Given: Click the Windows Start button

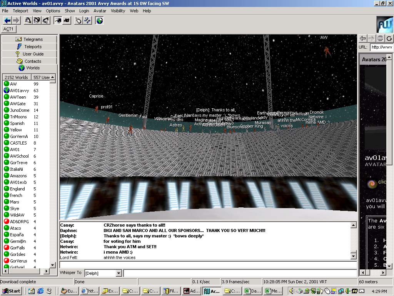Looking at the screenshot, I should point(11,291).
